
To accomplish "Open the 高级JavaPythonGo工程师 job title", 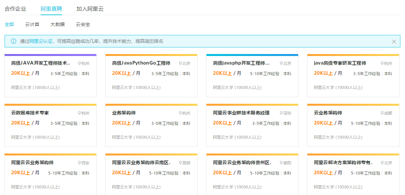I will [x=141, y=63].
